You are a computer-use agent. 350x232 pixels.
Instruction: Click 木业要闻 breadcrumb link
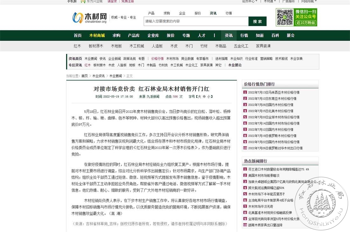click(x=115, y=76)
